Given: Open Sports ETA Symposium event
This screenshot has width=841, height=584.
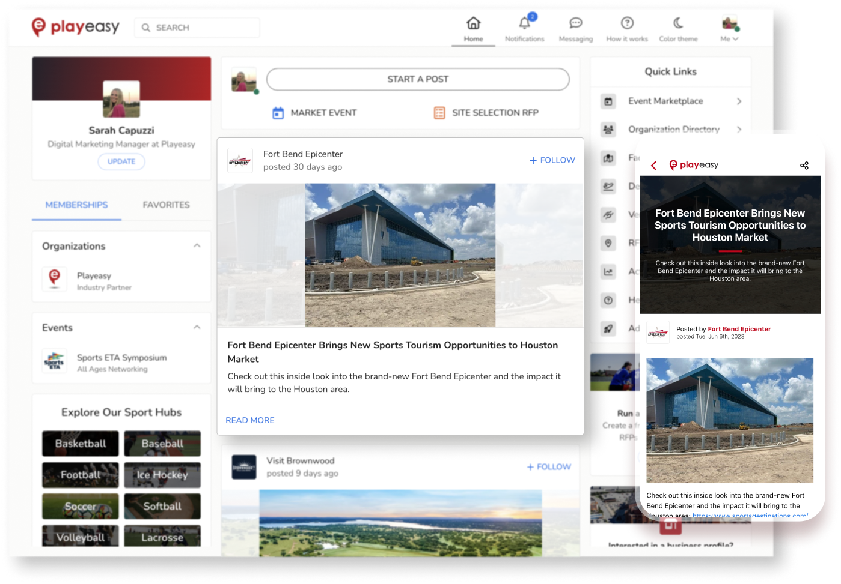Looking at the screenshot, I should point(121,363).
